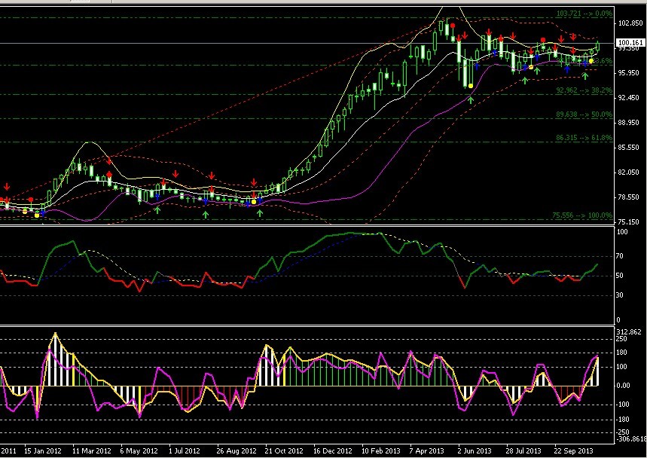The width and height of the screenshot is (647, 458).
Task: Select Fibonacci label 103.721 --> 0.0%
Action: [x=584, y=14]
